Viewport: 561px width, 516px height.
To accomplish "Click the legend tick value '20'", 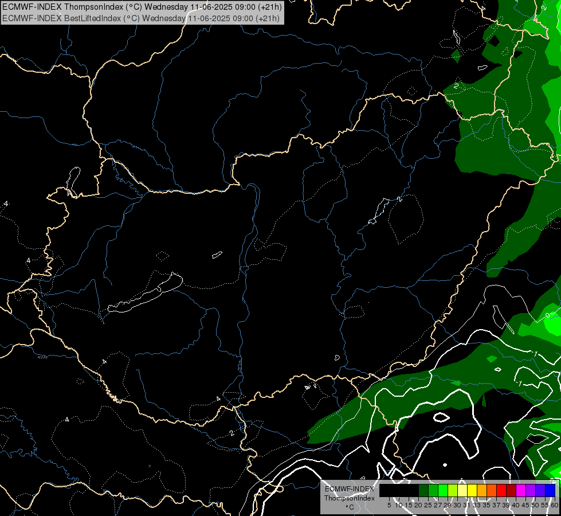I will (x=419, y=505).
